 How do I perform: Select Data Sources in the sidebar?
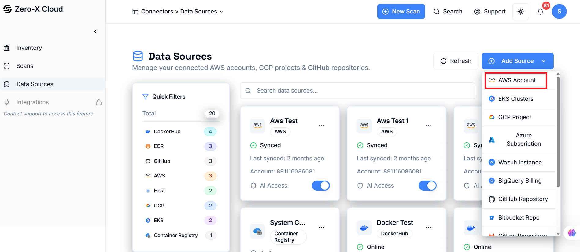(x=53, y=84)
